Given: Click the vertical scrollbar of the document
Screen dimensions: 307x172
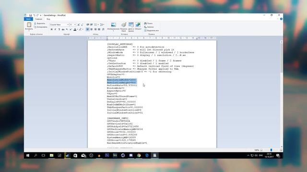Looking at the screenshot, I should pyautogui.click(x=282, y=94).
